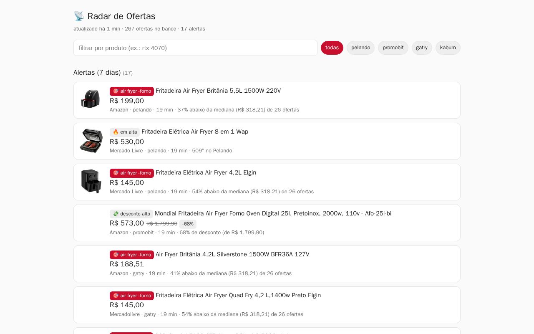Click the "desconto alto" tag on the Mondial offer

[x=131, y=214]
